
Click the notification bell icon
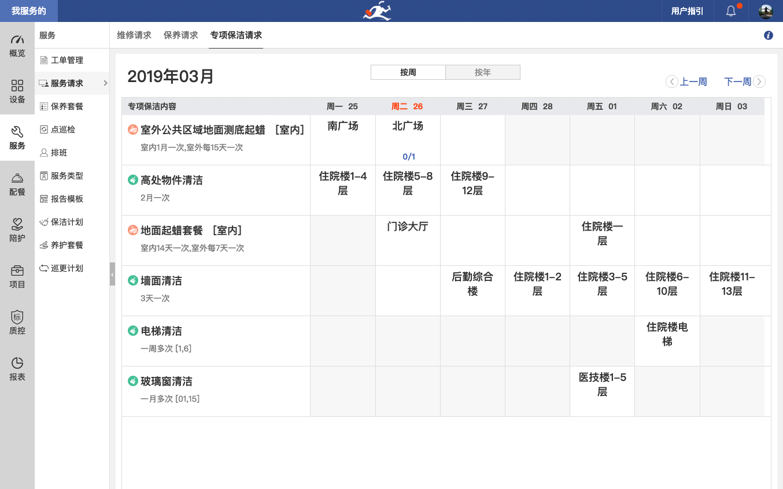[x=731, y=11]
